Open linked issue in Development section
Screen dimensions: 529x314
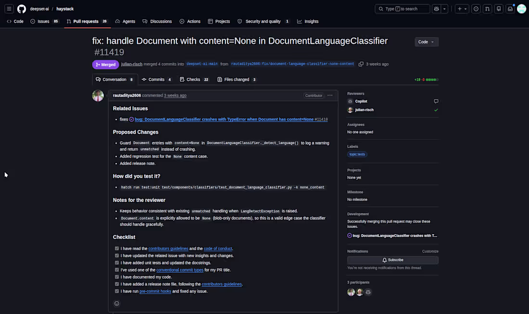(x=394, y=236)
